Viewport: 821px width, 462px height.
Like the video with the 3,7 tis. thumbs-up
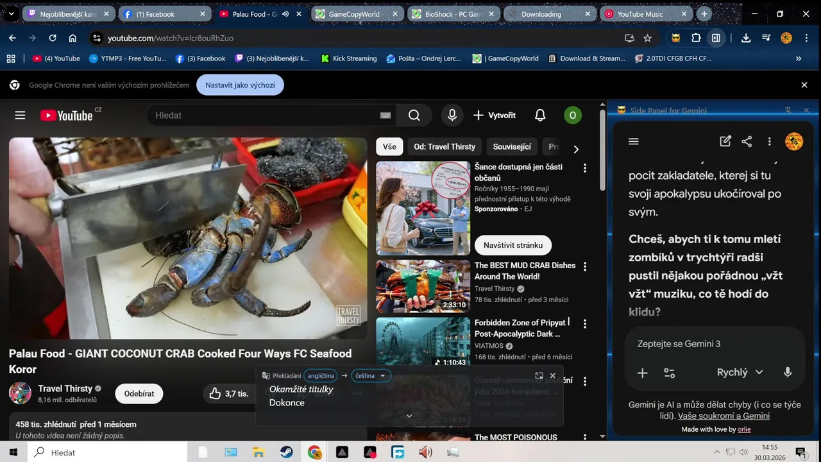tap(228, 393)
